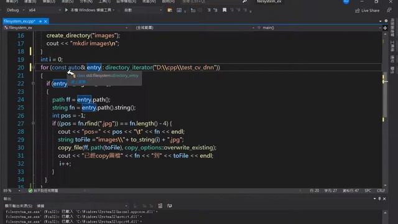Screen dimensions: 398x224
Task: Click line number 31
Action: 21,156
